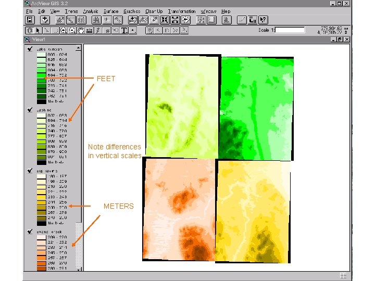The image size is (375, 281).
Task: Open the Analysis menu
Action: [x=91, y=11]
